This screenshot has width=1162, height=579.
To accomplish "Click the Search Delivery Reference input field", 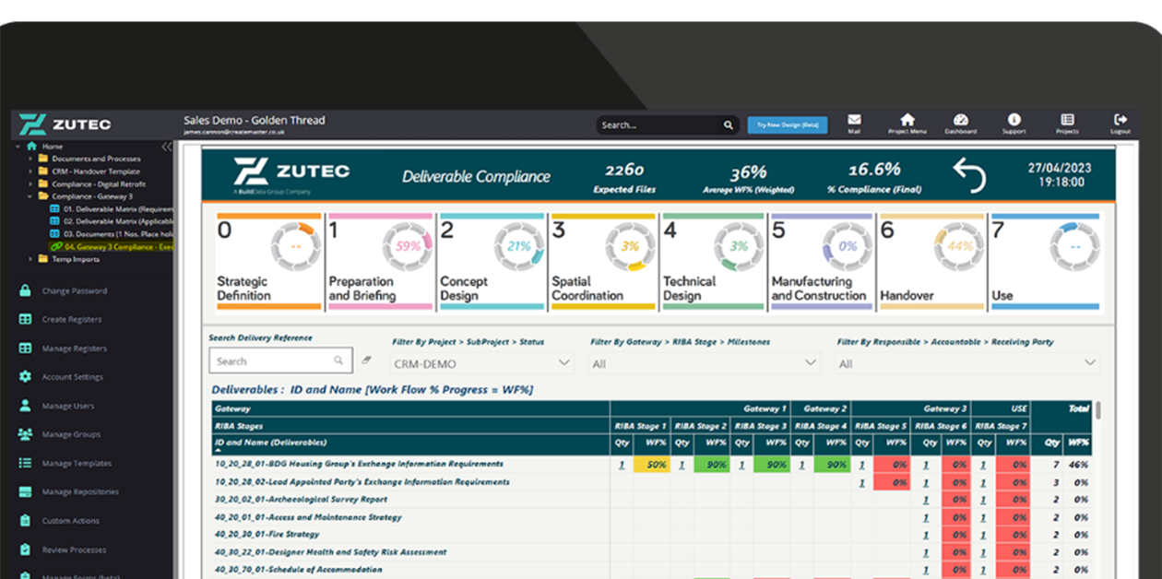I will (x=272, y=360).
